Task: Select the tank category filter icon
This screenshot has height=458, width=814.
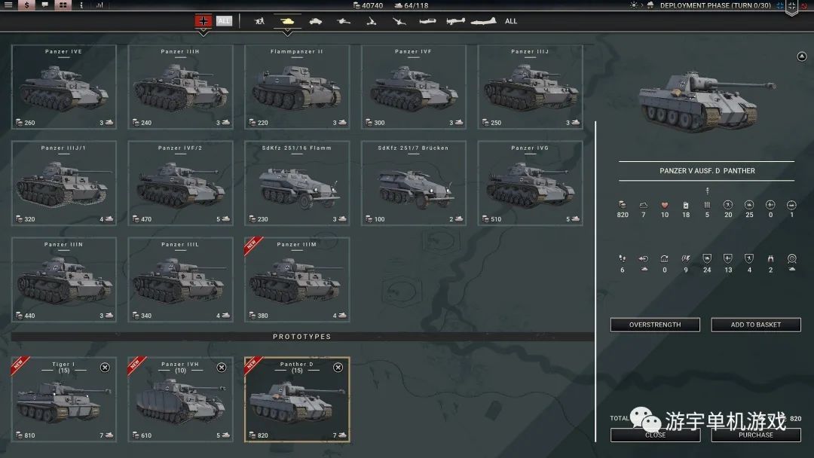Action: (287, 21)
